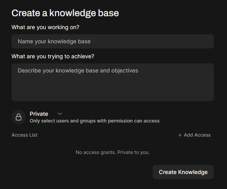This screenshot has height=189, width=227.
Task: Click the Add Access text
Action: point(197,135)
